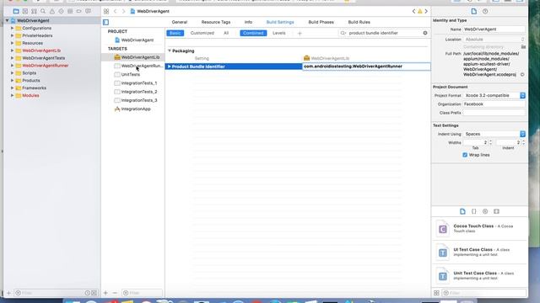Screen dimensions: 540x303
Task: Click the Organization text field
Action: pos(494,104)
